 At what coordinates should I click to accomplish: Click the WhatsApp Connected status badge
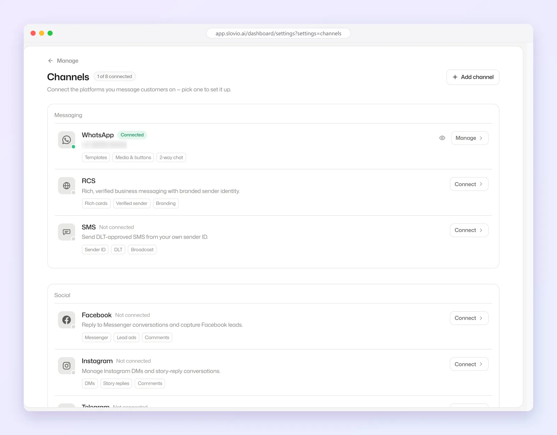click(132, 135)
